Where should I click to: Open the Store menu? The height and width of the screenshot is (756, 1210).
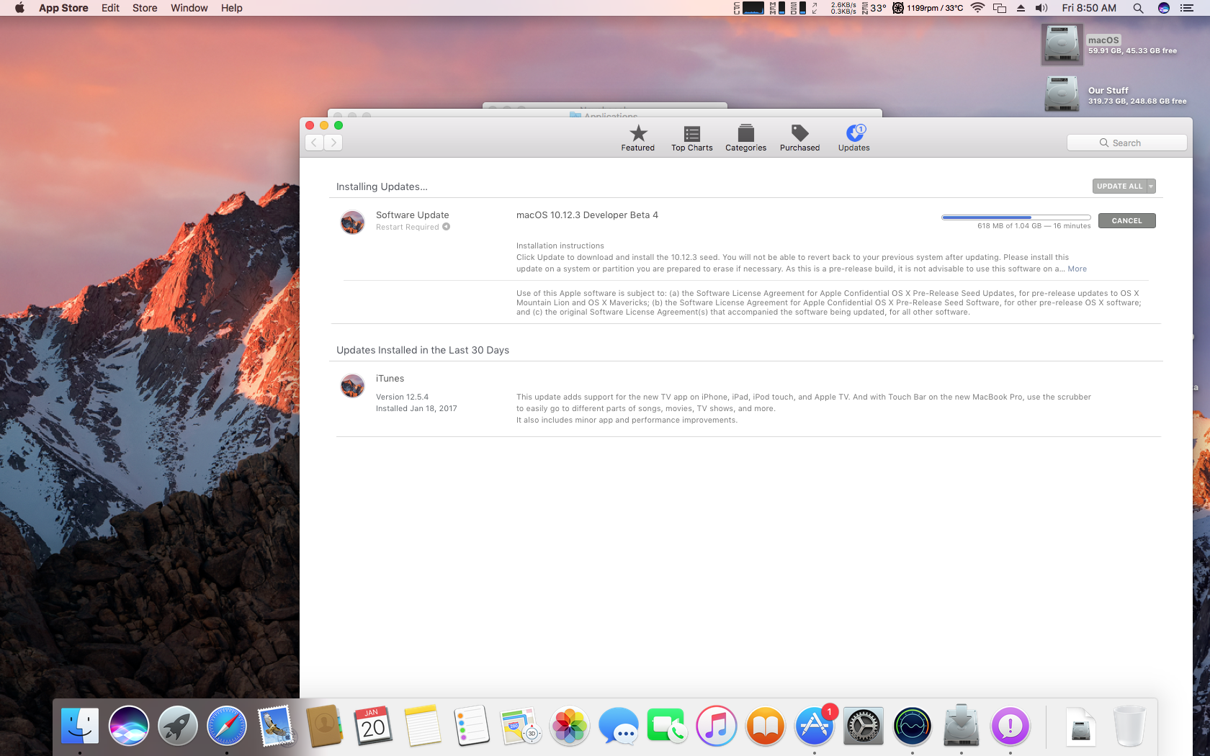point(145,8)
